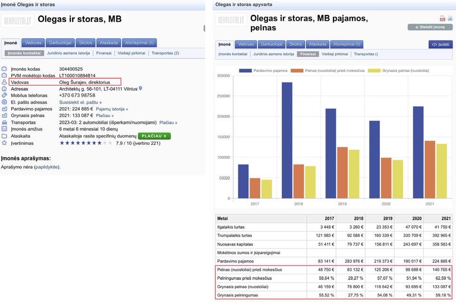This screenshot has width=456, height=302.
Task: Click the company code 304400525
Action: point(71,69)
